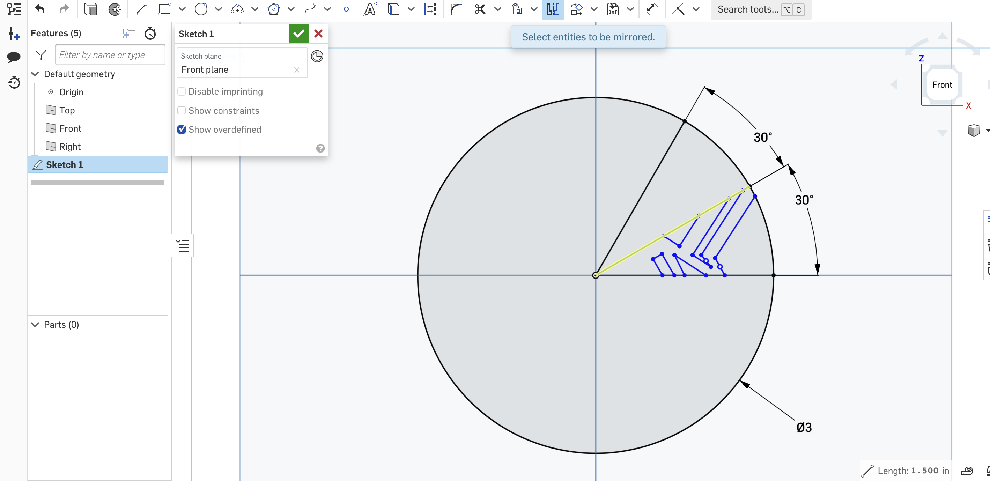The image size is (990, 481).
Task: Turn on Show constraints
Action: pos(182,110)
